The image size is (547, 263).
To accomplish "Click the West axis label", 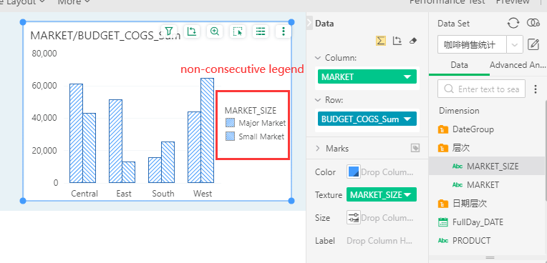I will coord(203,194).
